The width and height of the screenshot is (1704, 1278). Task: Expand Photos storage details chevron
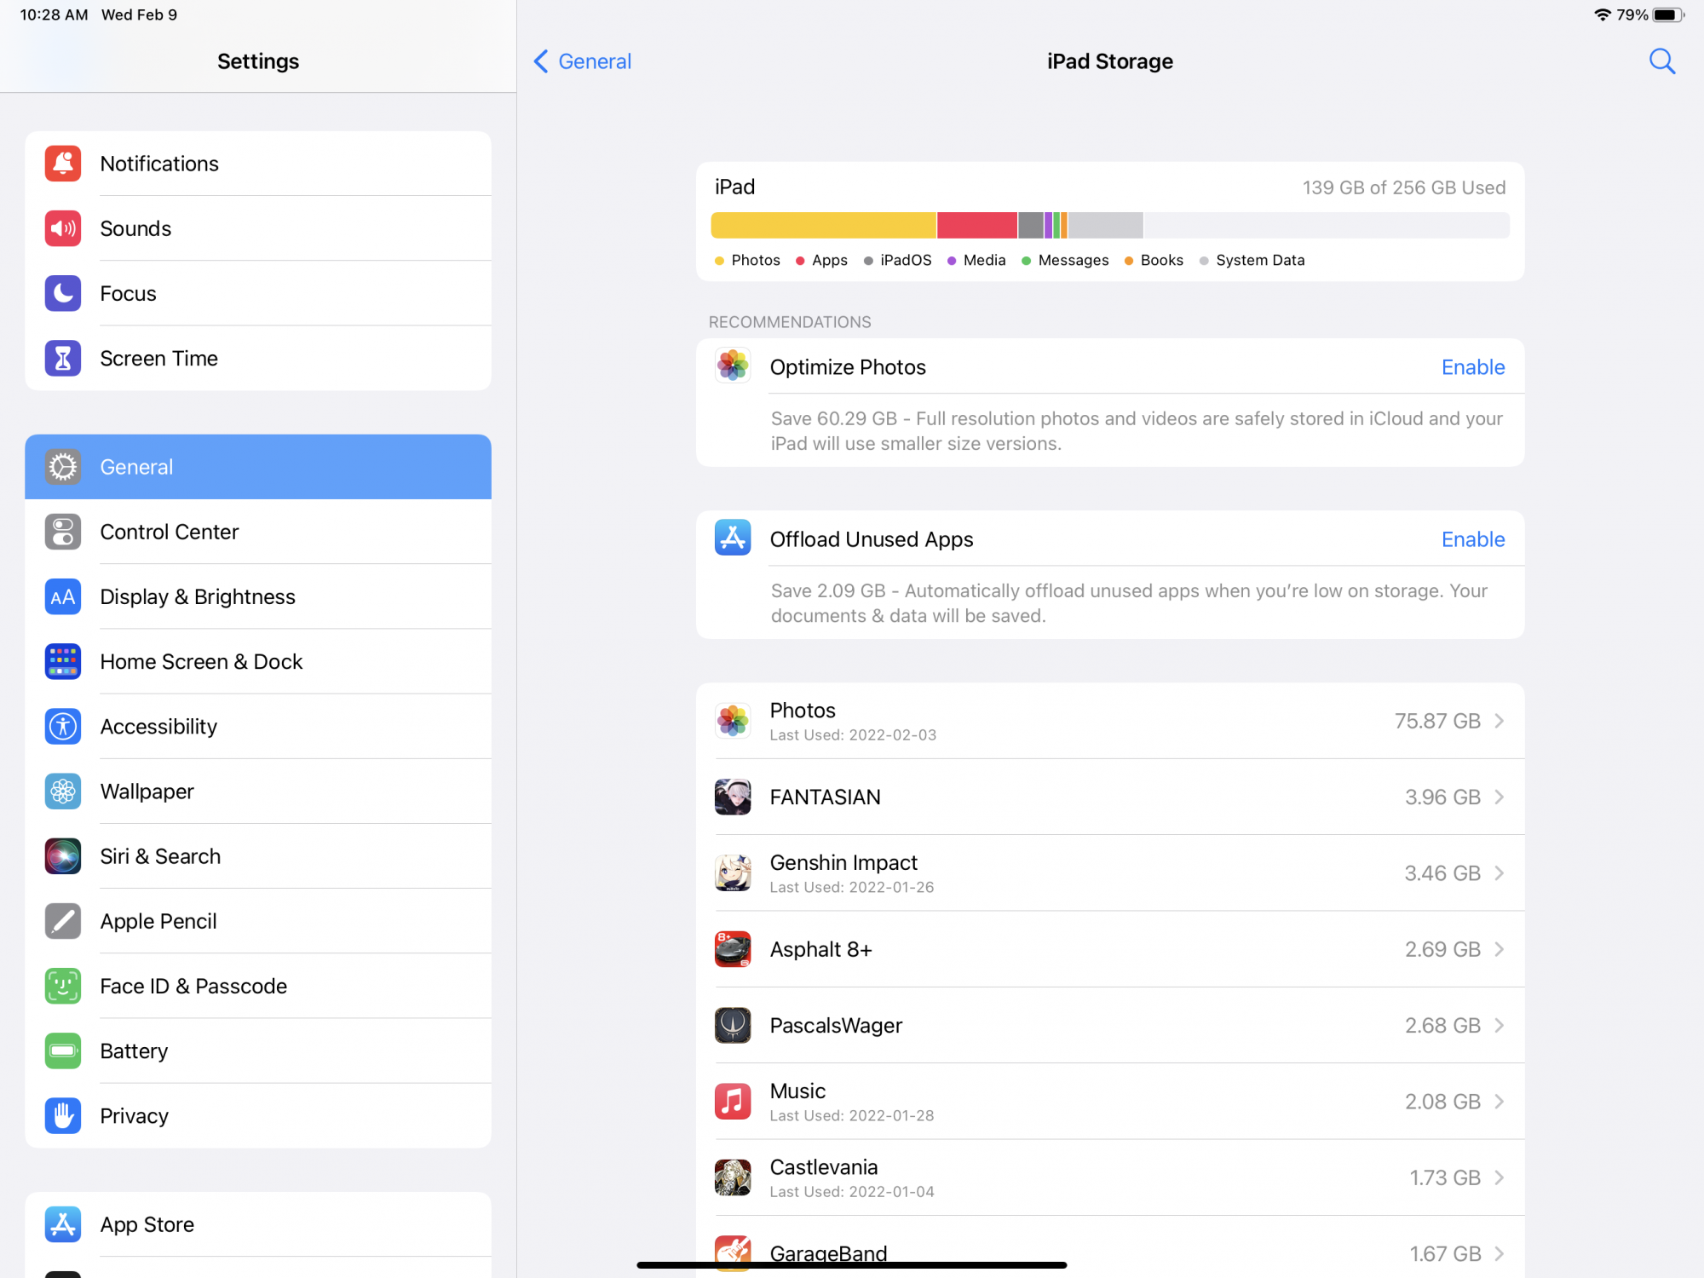[x=1500, y=721]
